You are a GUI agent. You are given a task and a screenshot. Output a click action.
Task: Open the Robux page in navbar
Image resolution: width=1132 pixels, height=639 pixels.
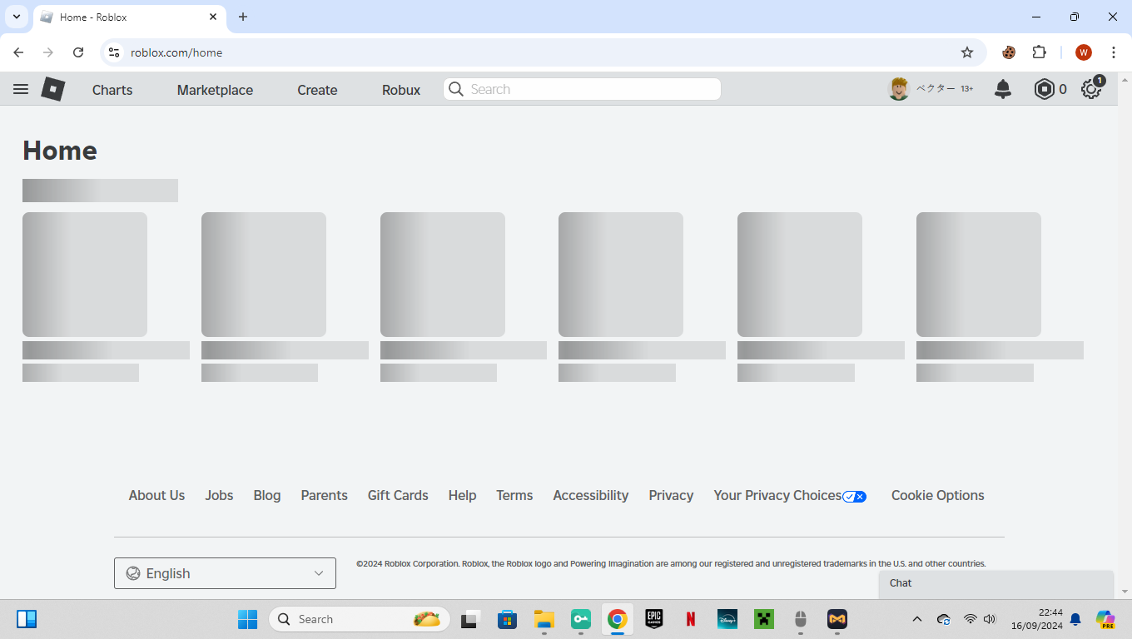click(401, 90)
